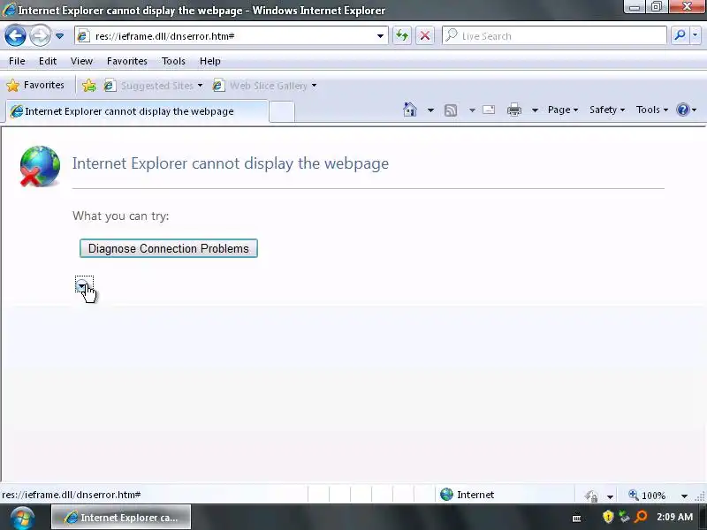Click the Home page icon
Viewport: 707px width, 530px height.
coord(410,110)
